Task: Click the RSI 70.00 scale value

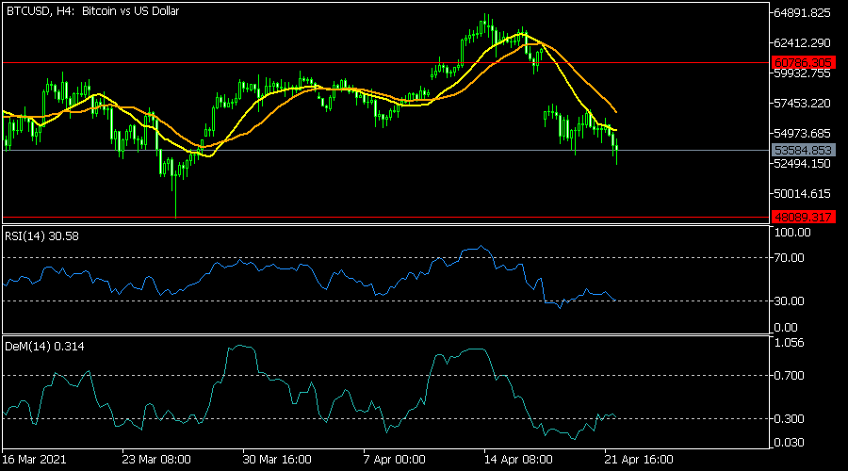Action: click(789, 258)
